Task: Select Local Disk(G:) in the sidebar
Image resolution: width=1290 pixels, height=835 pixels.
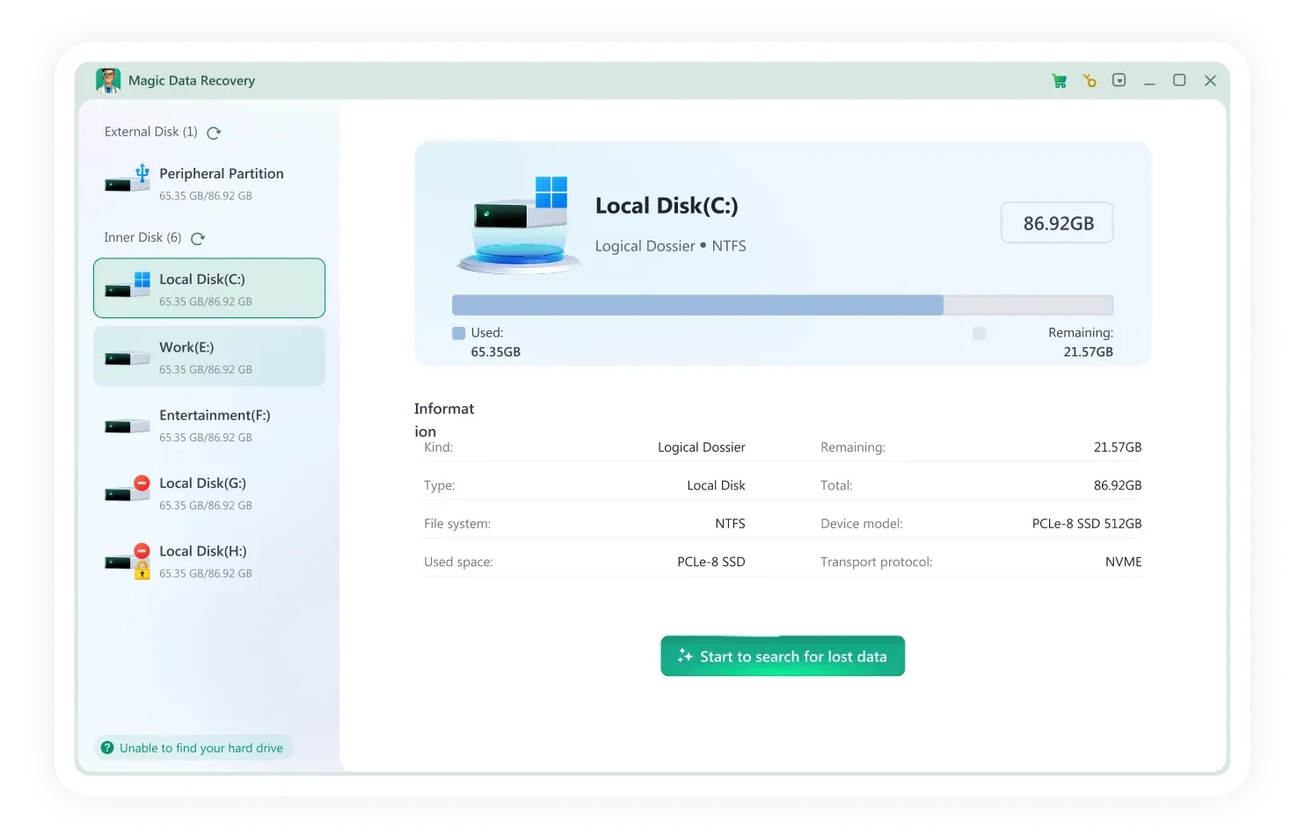Action: click(x=209, y=493)
